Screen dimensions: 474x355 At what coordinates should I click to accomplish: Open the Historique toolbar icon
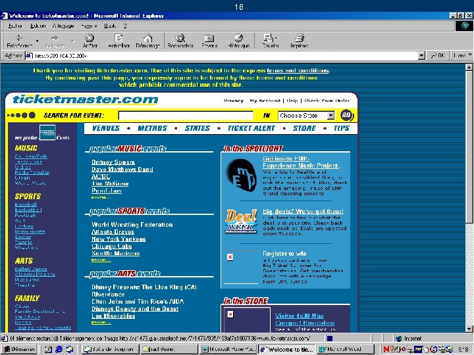coord(238,37)
